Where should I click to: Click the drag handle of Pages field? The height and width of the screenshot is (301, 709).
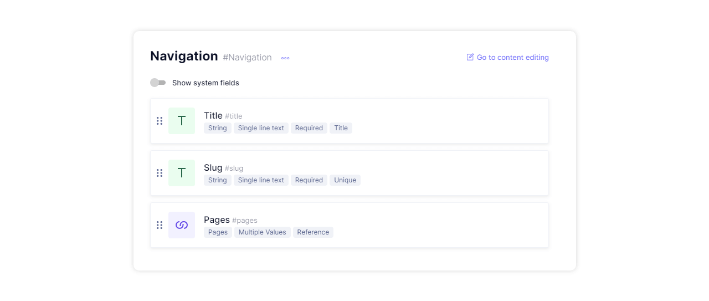[160, 225]
